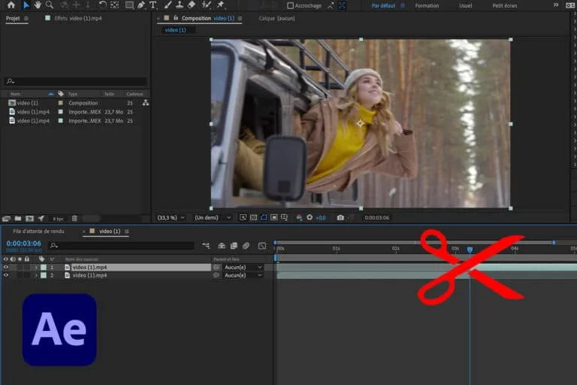Switch to Effets video (1).mp4 tab
The image size is (577, 385).
[77, 18]
